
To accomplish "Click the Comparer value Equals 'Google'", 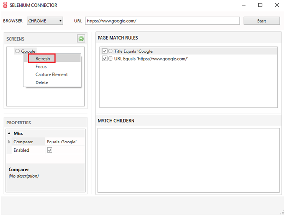I will click(62, 142).
